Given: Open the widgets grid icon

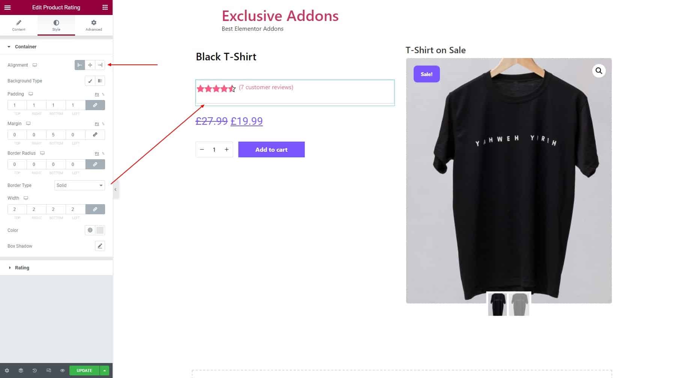Looking at the screenshot, I should pos(105,7).
